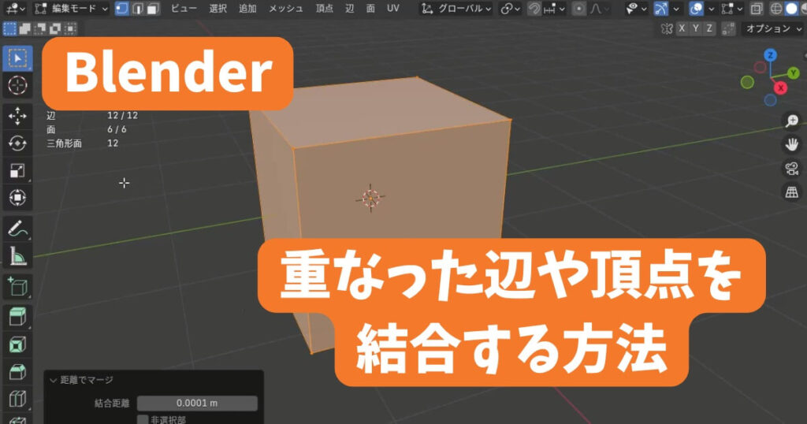Viewport: 807px width, 424px height.
Task: Activate the Rotate tool
Action: click(17, 143)
